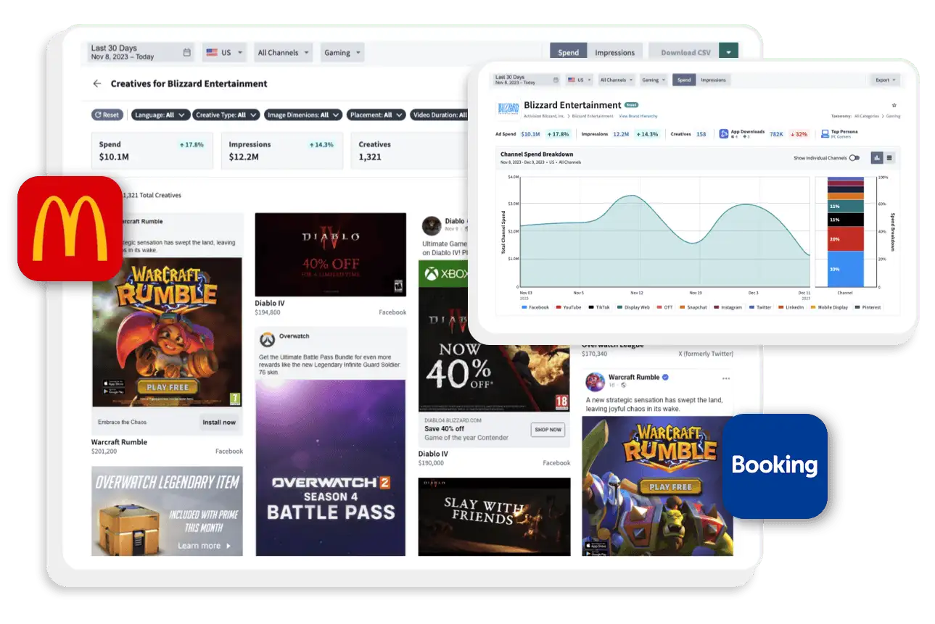Click the View Brand Hierarchy link
This screenshot has height=624, width=935.
[x=638, y=116]
